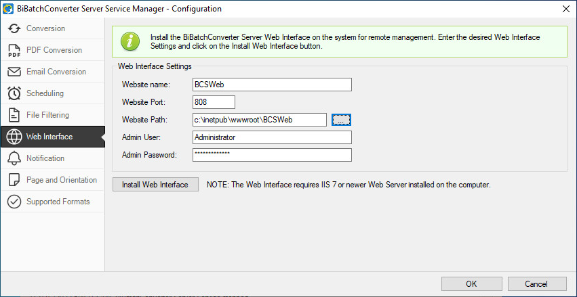Screen dimensions: 577x297
Task: Click the Admin Password label
Action: click(149, 155)
